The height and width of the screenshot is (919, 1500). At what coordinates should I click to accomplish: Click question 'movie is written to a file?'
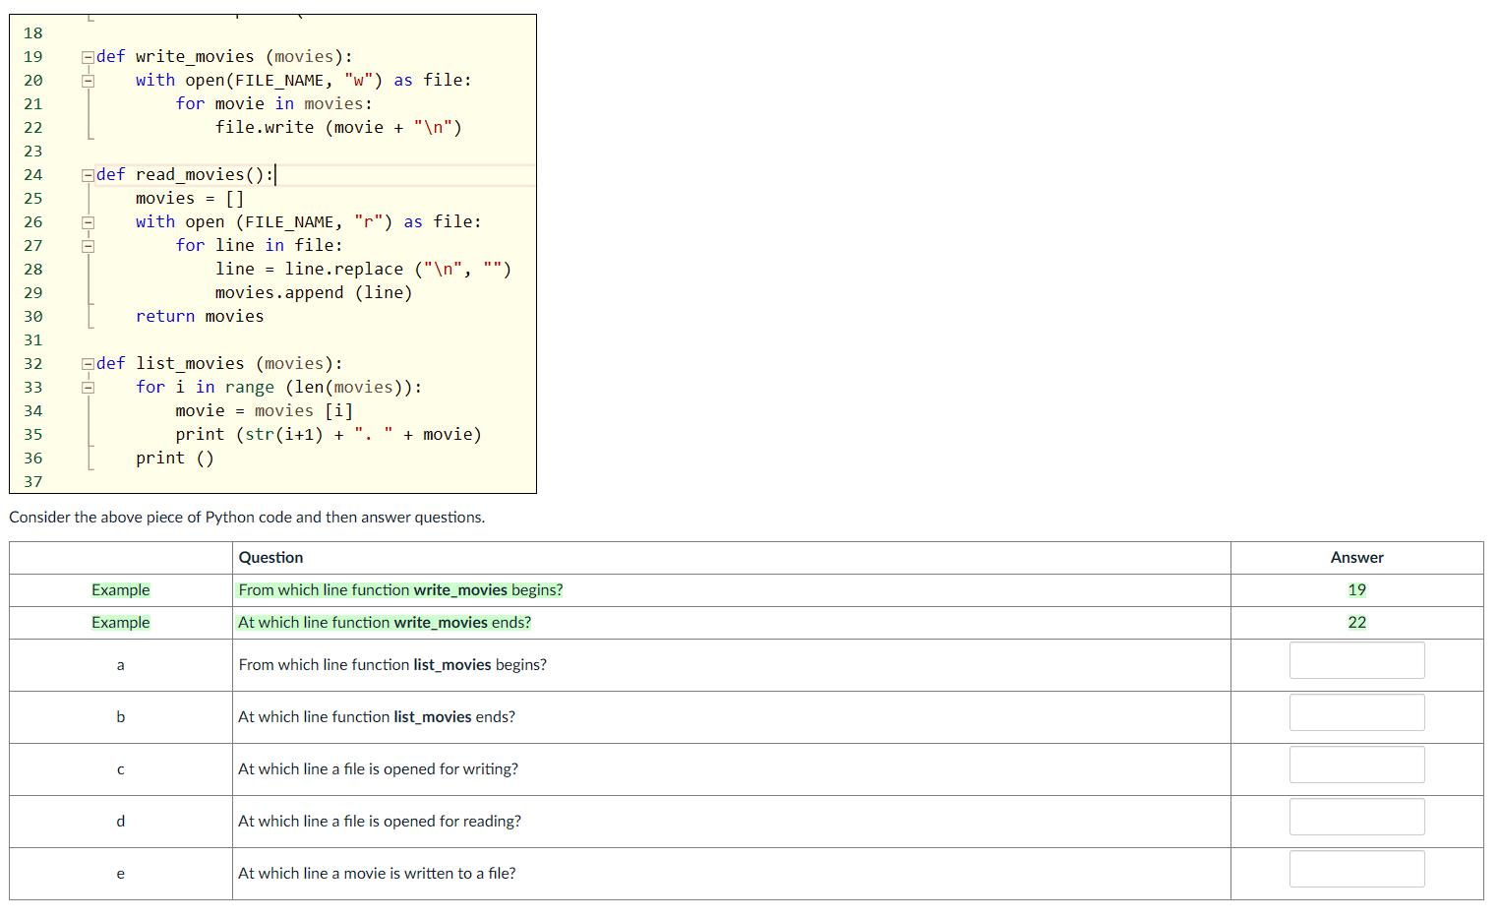click(377, 874)
